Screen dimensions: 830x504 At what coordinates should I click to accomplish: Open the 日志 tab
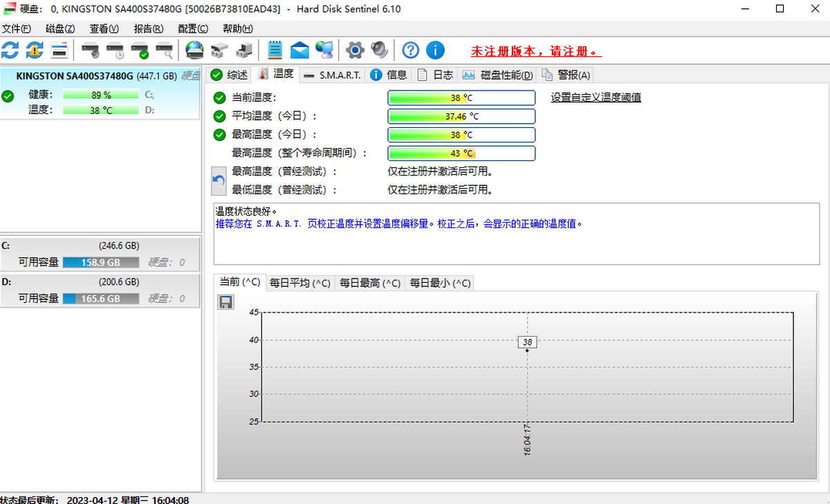(x=435, y=75)
